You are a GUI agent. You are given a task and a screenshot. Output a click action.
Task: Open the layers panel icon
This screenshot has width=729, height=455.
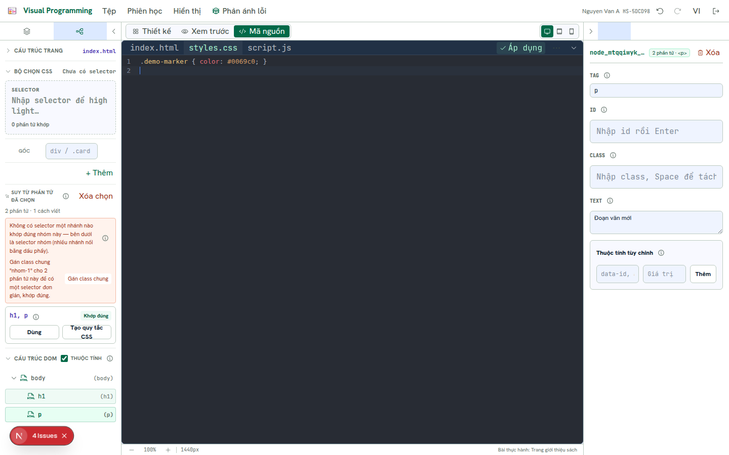(27, 31)
